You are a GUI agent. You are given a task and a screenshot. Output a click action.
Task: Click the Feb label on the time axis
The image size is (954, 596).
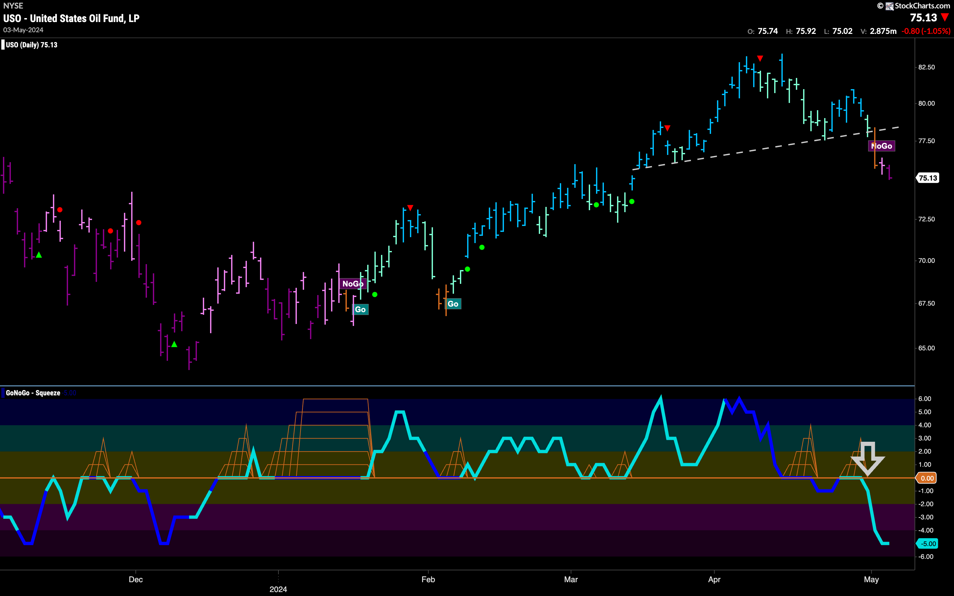pyautogui.click(x=428, y=580)
